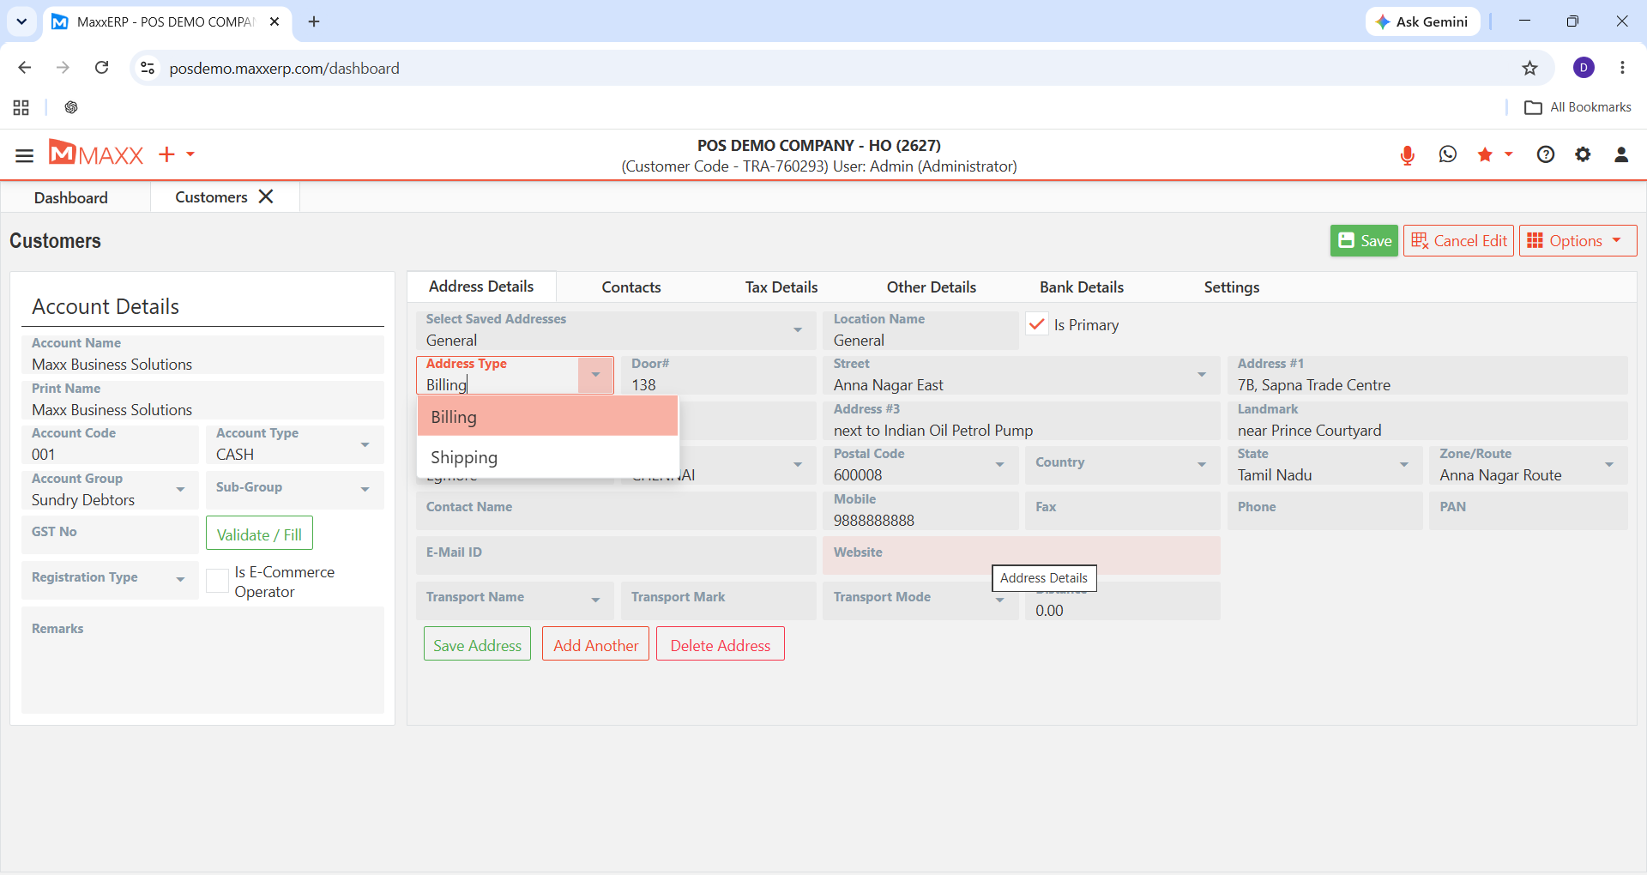Switch to Contacts tab

631,287
